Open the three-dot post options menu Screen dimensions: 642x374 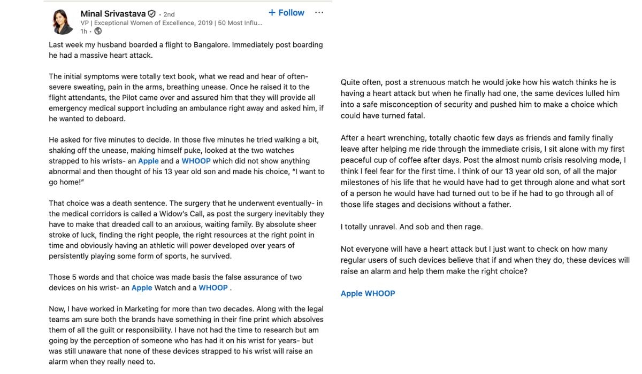[319, 12]
